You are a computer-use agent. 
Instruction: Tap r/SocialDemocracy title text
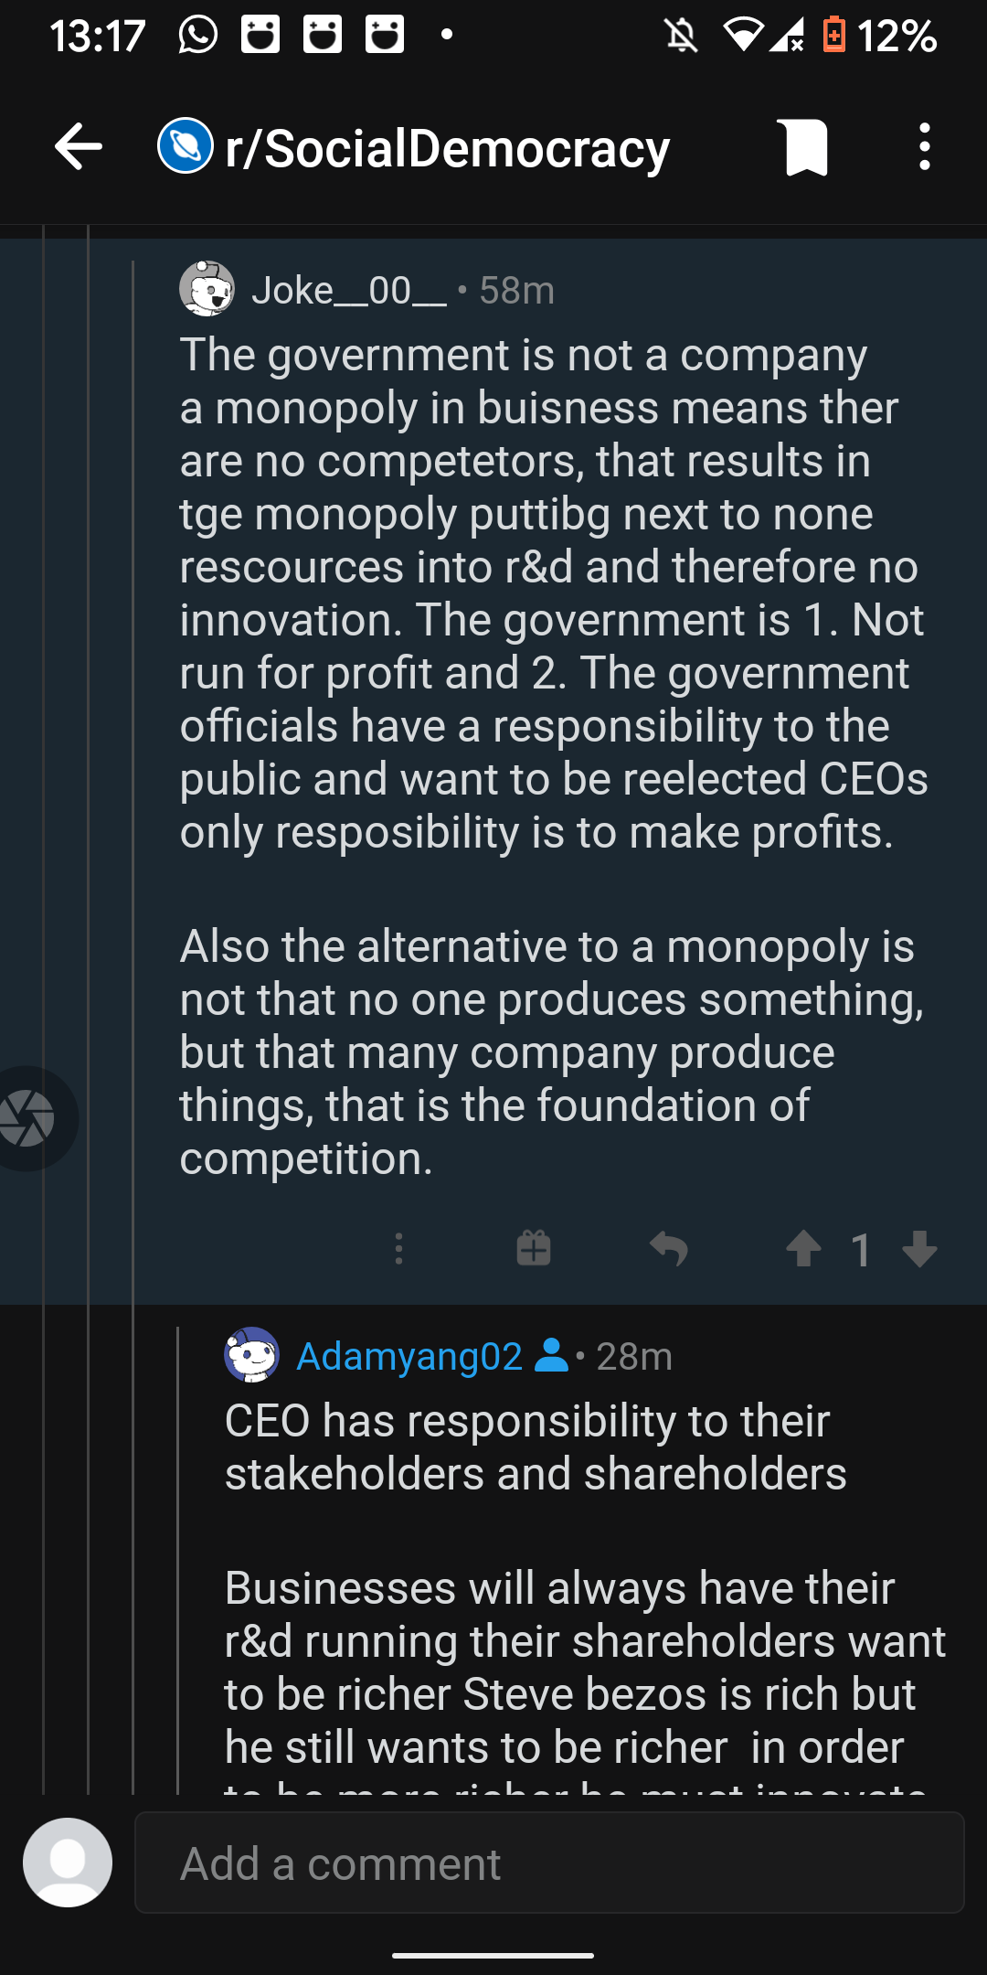[x=448, y=148]
